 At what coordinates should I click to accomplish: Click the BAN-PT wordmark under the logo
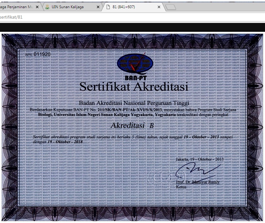click(x=136, y=78)
